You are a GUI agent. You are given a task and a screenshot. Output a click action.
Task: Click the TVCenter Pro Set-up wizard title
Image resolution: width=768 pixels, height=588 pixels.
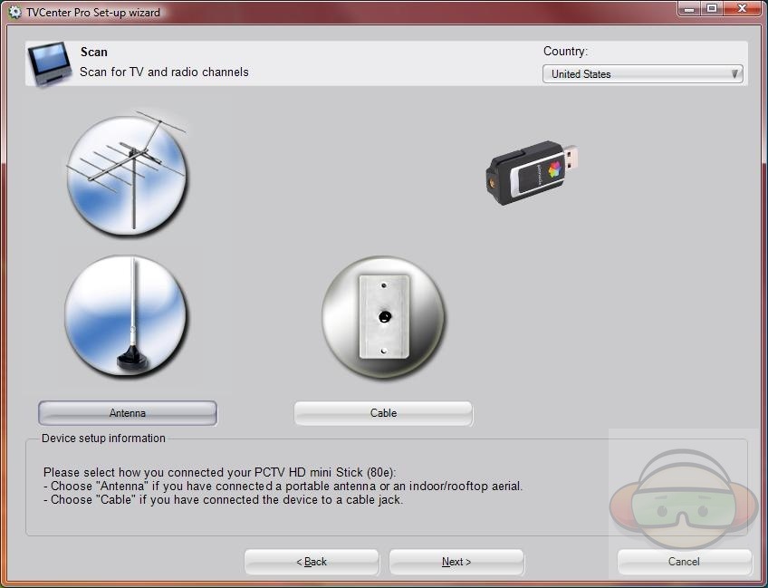(91, 12)
